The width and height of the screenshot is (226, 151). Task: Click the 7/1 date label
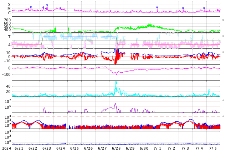(x=158, y=149)
